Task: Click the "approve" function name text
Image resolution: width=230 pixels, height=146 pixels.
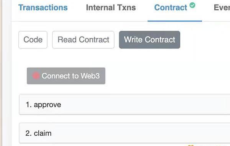Action: click(48, 105)
